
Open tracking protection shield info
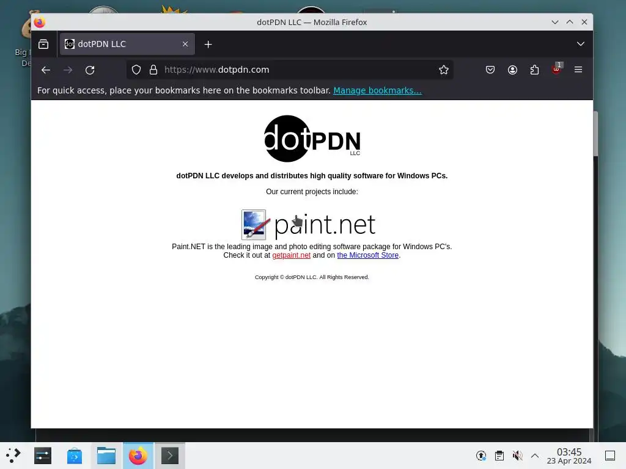[x=136, y=70]
